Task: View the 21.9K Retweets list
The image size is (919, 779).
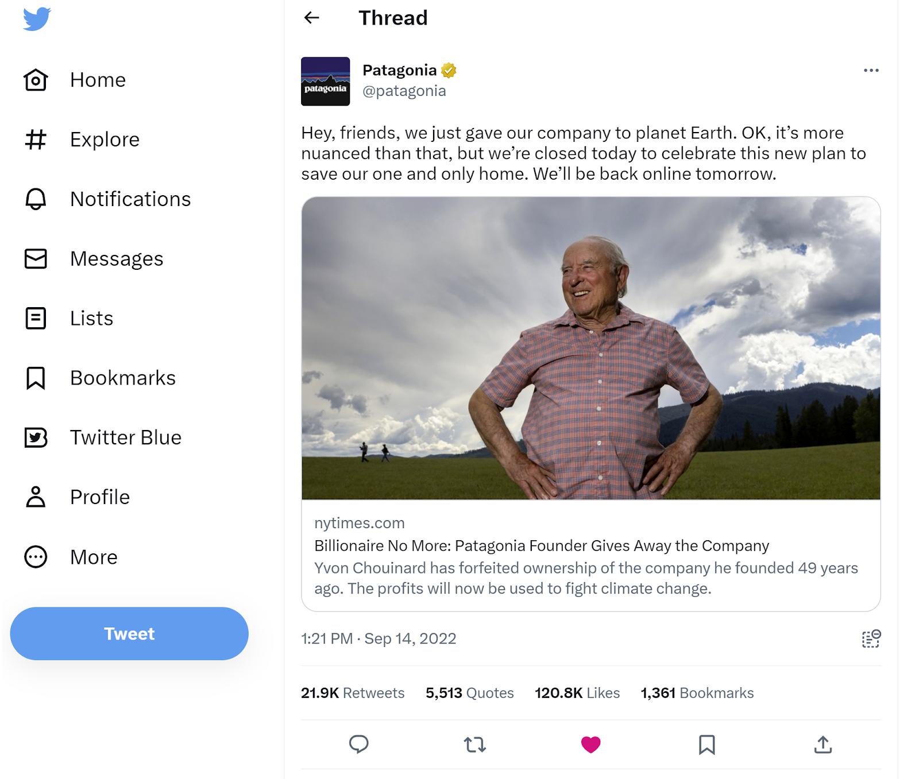Action: click(353, 693)
